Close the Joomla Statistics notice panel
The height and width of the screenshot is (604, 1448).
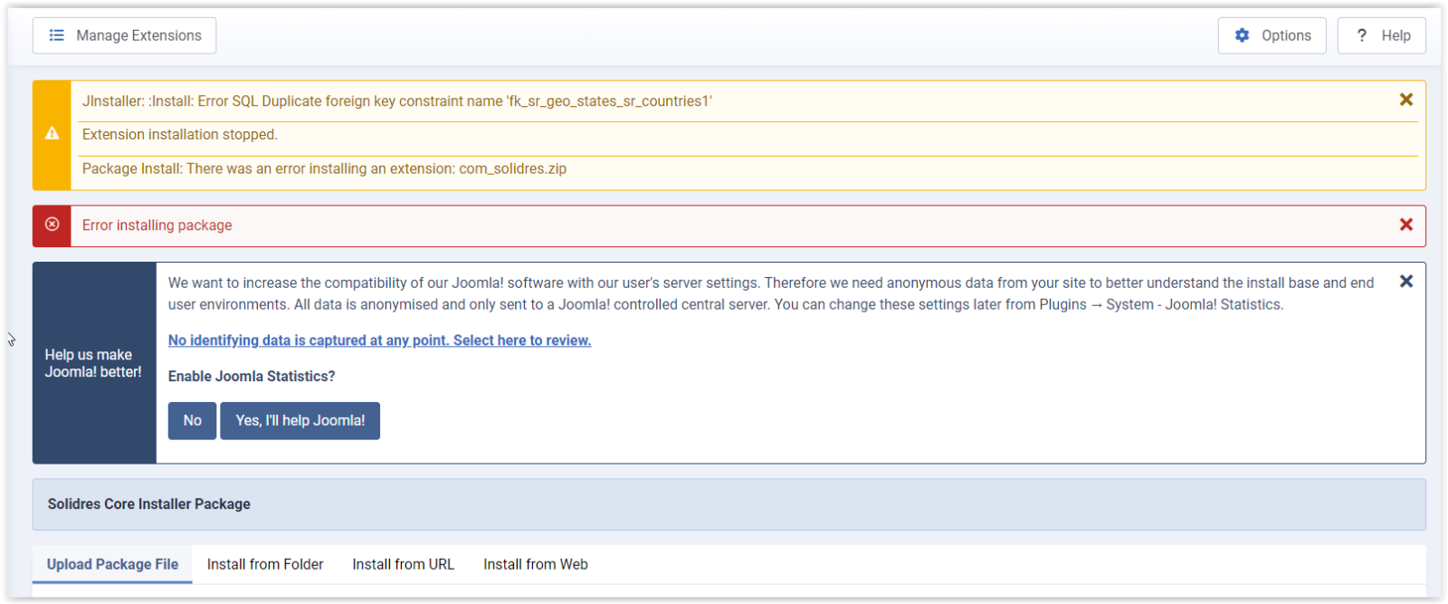pyautogui.click(x=1405, y=282)
